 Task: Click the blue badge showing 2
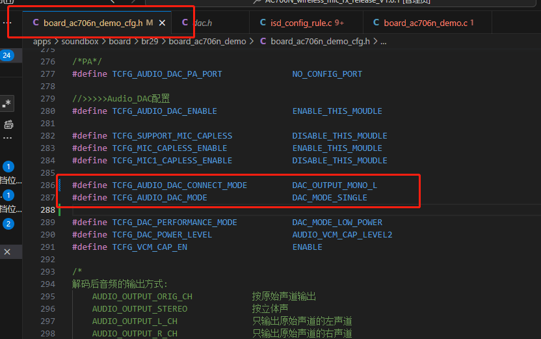click(x=8, y=224)
